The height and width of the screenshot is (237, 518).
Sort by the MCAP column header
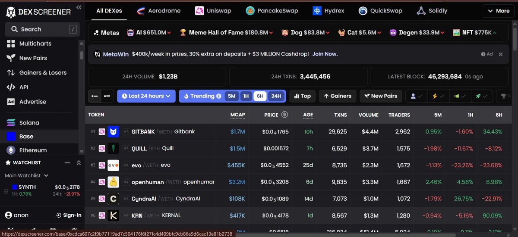coord(237,115)
